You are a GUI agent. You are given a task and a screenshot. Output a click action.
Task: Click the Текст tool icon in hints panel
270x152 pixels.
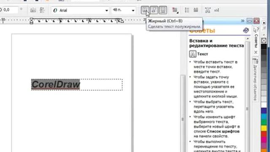click(192, 54)
